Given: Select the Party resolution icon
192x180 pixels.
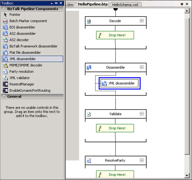Looking at the screenshot, I should click(x=5, y=72).
